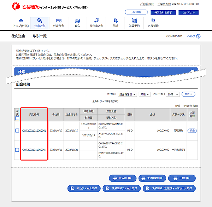Open receipt number link dated 2022/10/11
Screen dimensions: 212x207
(34, 150)
